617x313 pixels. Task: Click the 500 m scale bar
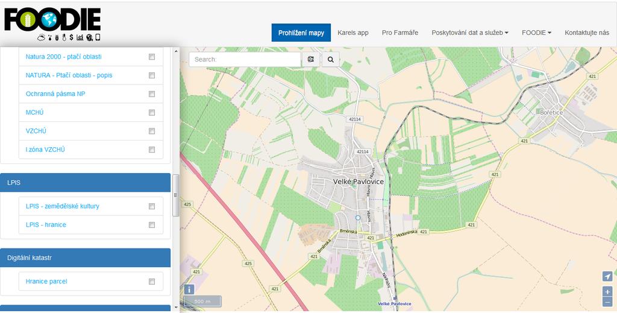click(x=202, y=302)
